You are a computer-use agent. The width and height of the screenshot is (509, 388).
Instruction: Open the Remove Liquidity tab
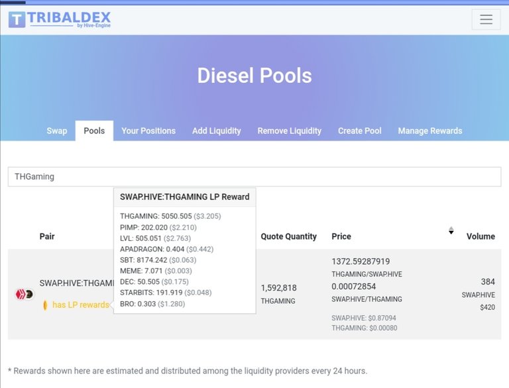[x=289, y=131]
